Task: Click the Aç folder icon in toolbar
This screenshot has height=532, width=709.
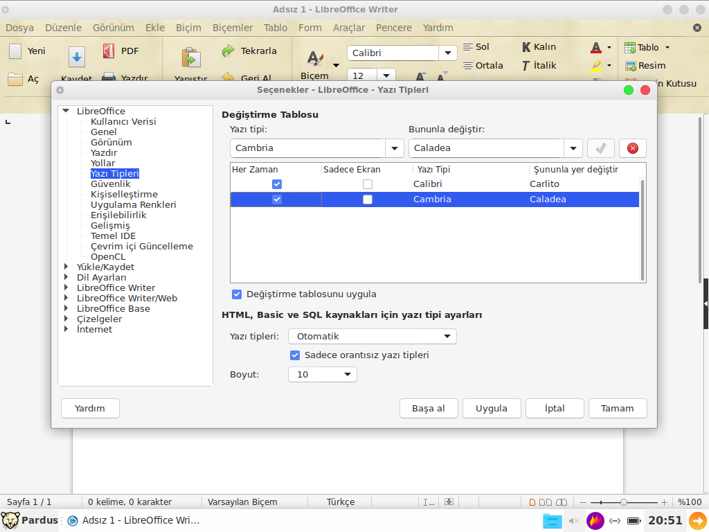Action: (x=15, y=79)
